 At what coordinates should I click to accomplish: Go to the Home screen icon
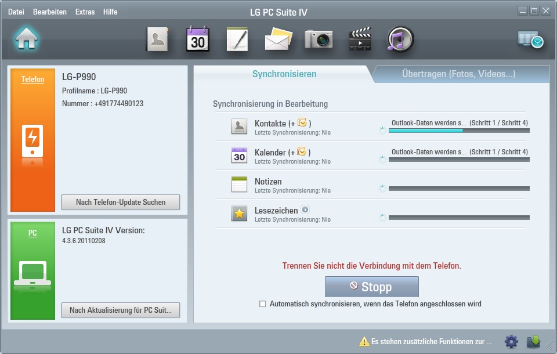(x=27, y=39)
